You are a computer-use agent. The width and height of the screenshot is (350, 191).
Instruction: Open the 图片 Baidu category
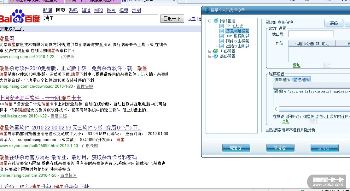111,10
